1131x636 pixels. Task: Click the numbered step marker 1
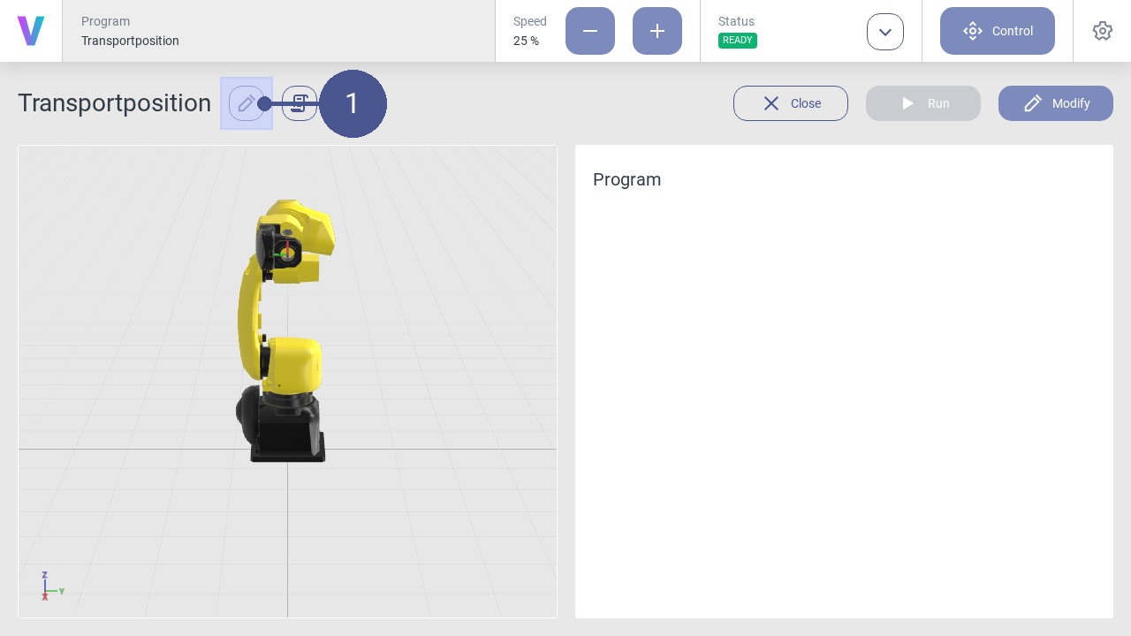[x=353, y=103]
